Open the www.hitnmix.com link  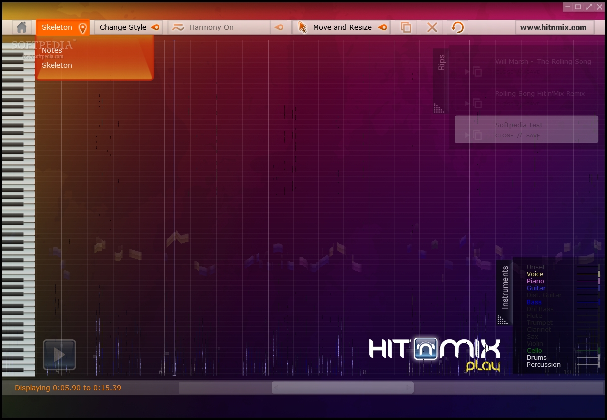[x=553, y=28]
